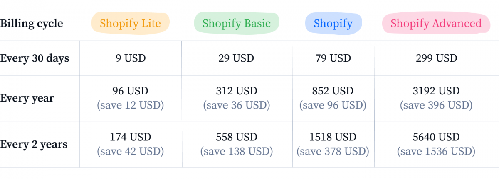Click the save 96 USD note
Screen dimensions: 499x179
pyautogui.click(x=333, y=105)
